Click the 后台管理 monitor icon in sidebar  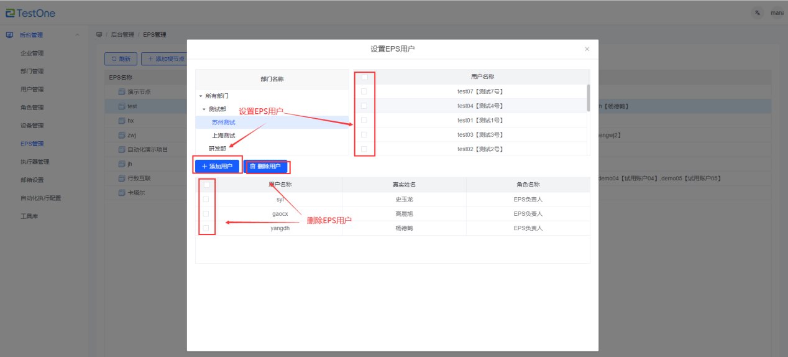pos(9,35)
